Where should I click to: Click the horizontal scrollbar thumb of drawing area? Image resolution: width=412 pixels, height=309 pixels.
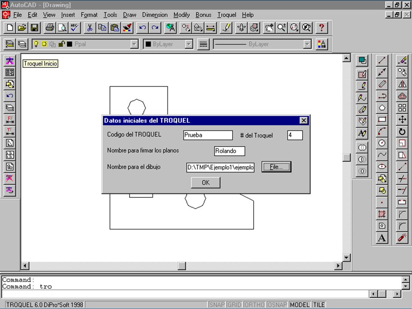(182, 266)
